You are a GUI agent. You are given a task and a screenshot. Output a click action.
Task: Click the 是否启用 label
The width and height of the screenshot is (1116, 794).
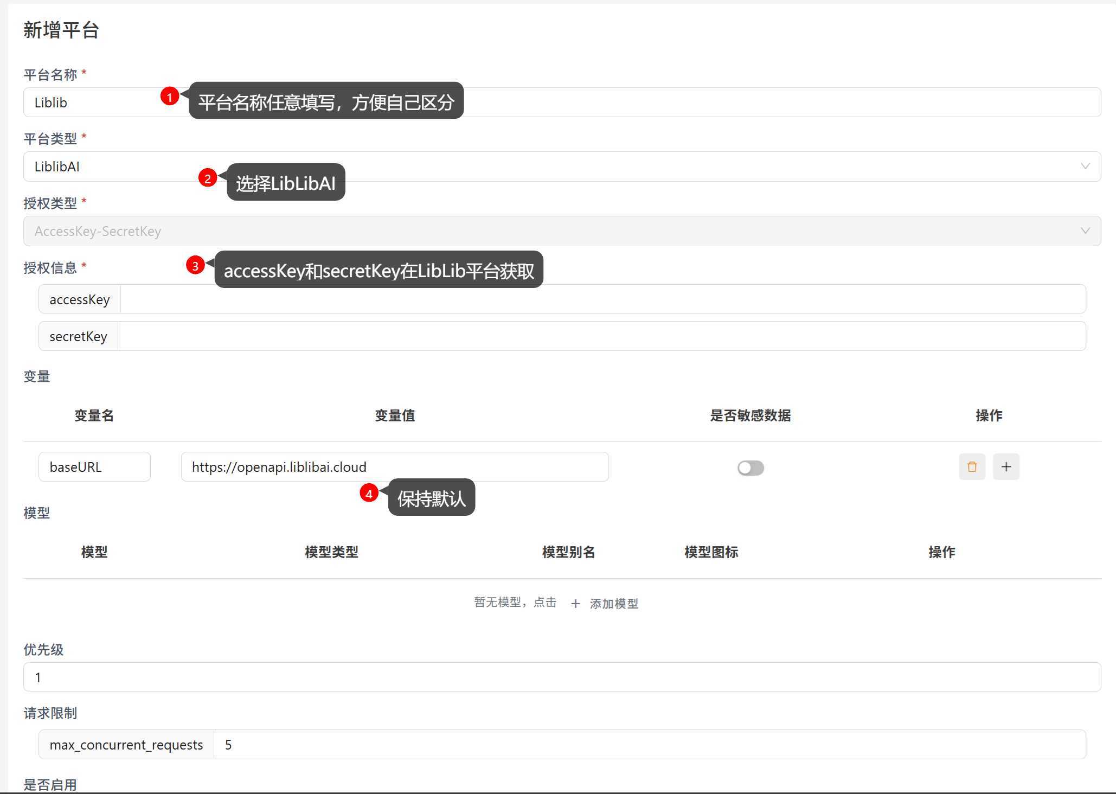50,784
